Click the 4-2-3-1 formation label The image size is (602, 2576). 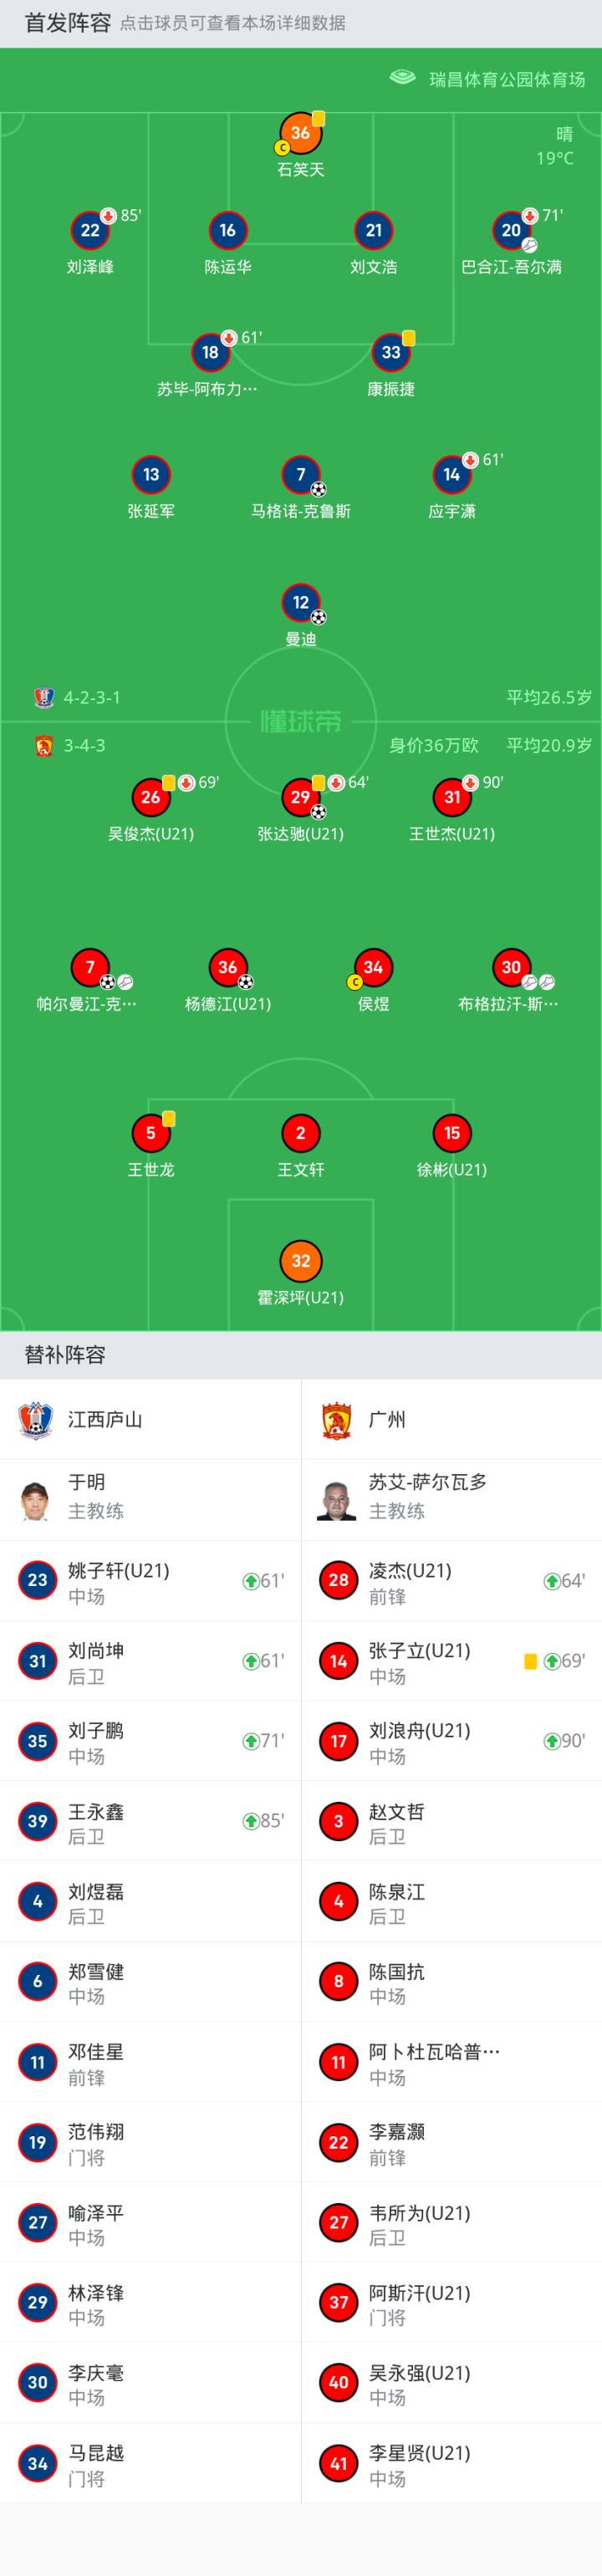(x=92, y=698)
